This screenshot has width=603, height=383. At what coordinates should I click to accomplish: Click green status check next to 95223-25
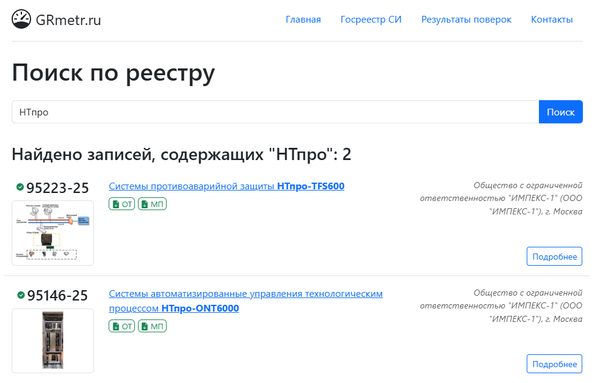pos(20,187)
